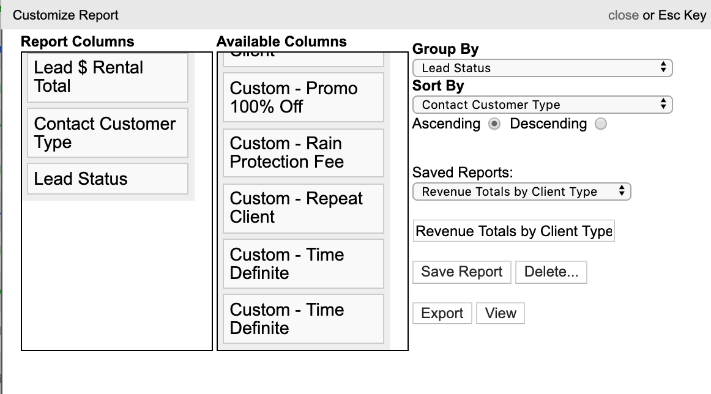The width and height of the screenshot is (711, 394).
Task: Select the Ascending radio button
Action: click(x=494, y=124)
